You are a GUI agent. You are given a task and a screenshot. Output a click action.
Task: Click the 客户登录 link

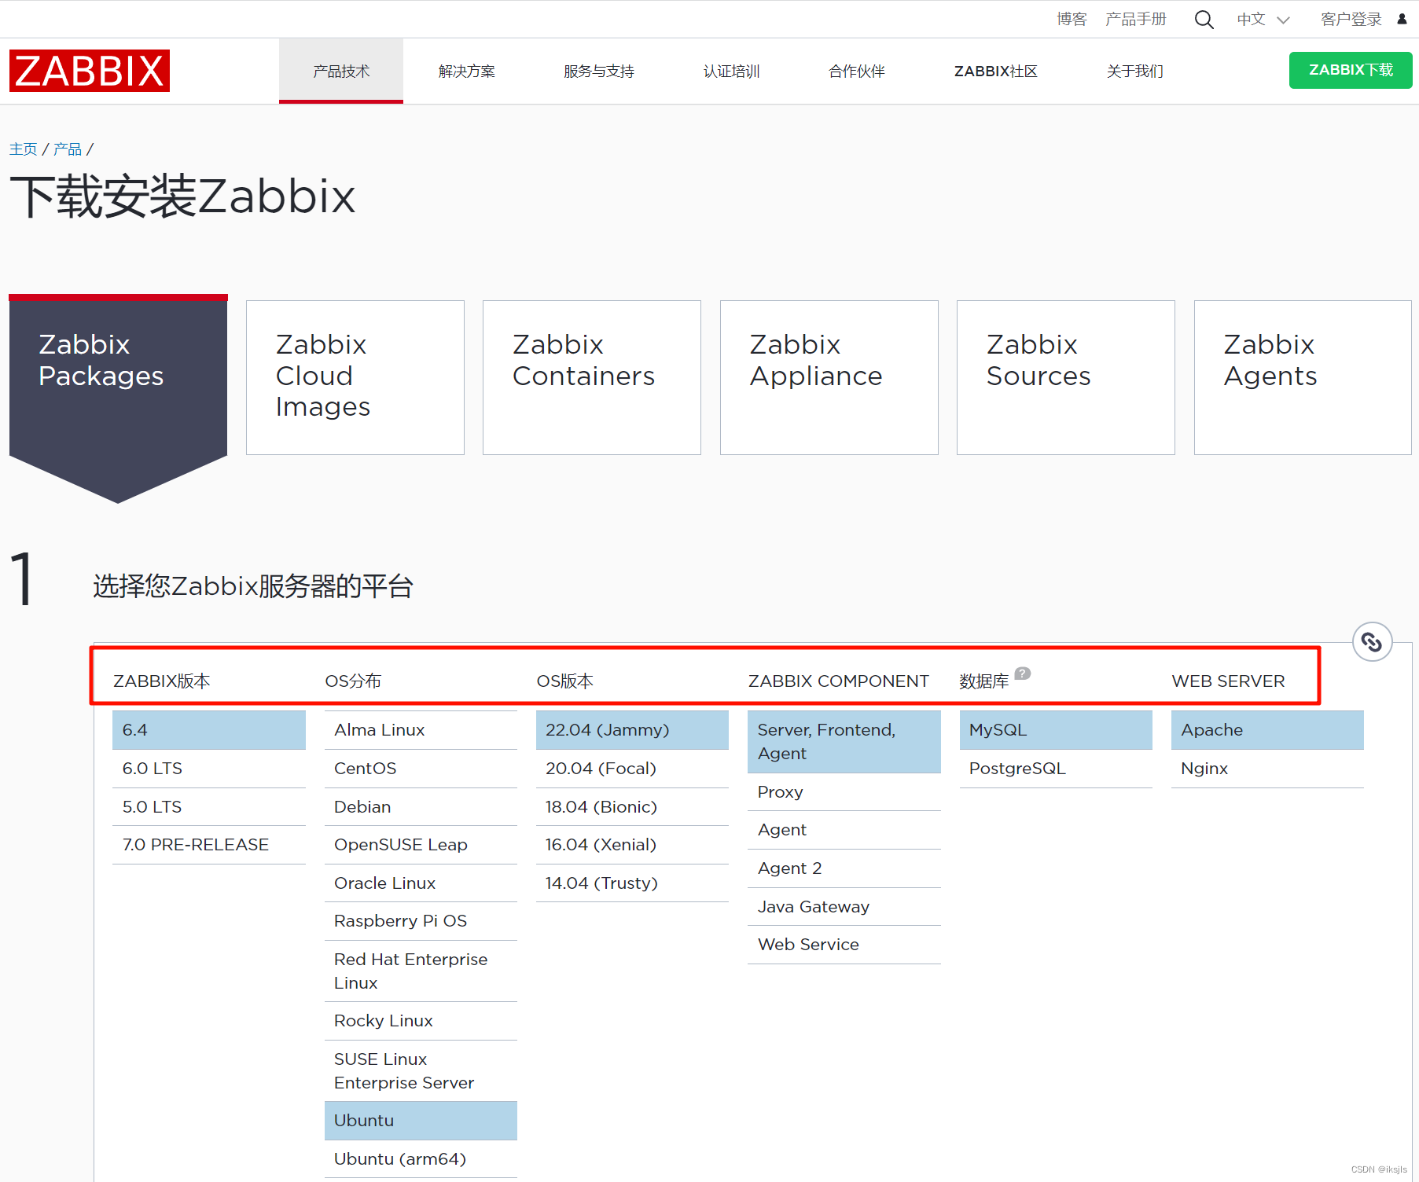(1350, 19)
